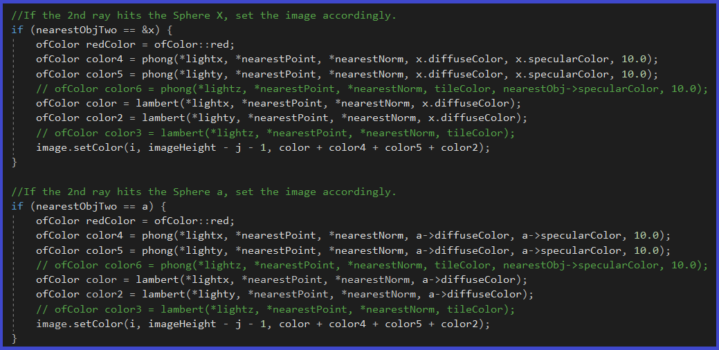Click "phong" on Sphere a's color4 line

coord(159,236)
